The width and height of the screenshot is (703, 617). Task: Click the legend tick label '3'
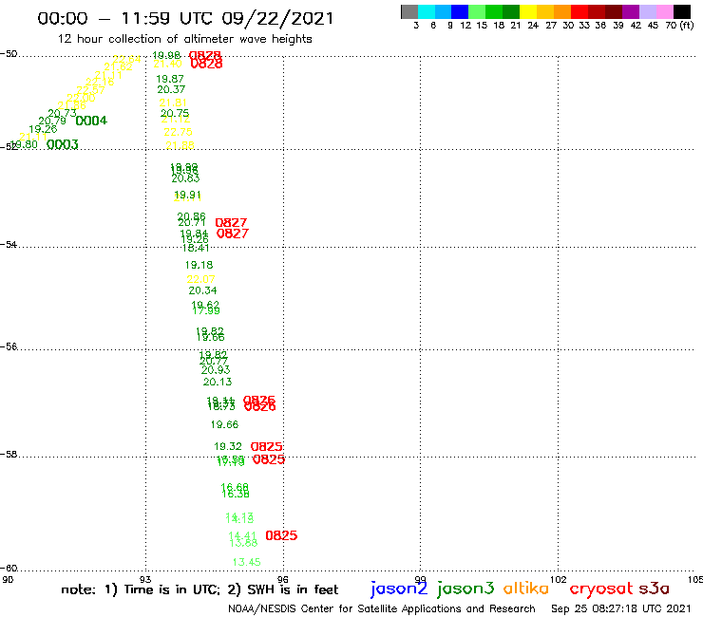point(416,25)
